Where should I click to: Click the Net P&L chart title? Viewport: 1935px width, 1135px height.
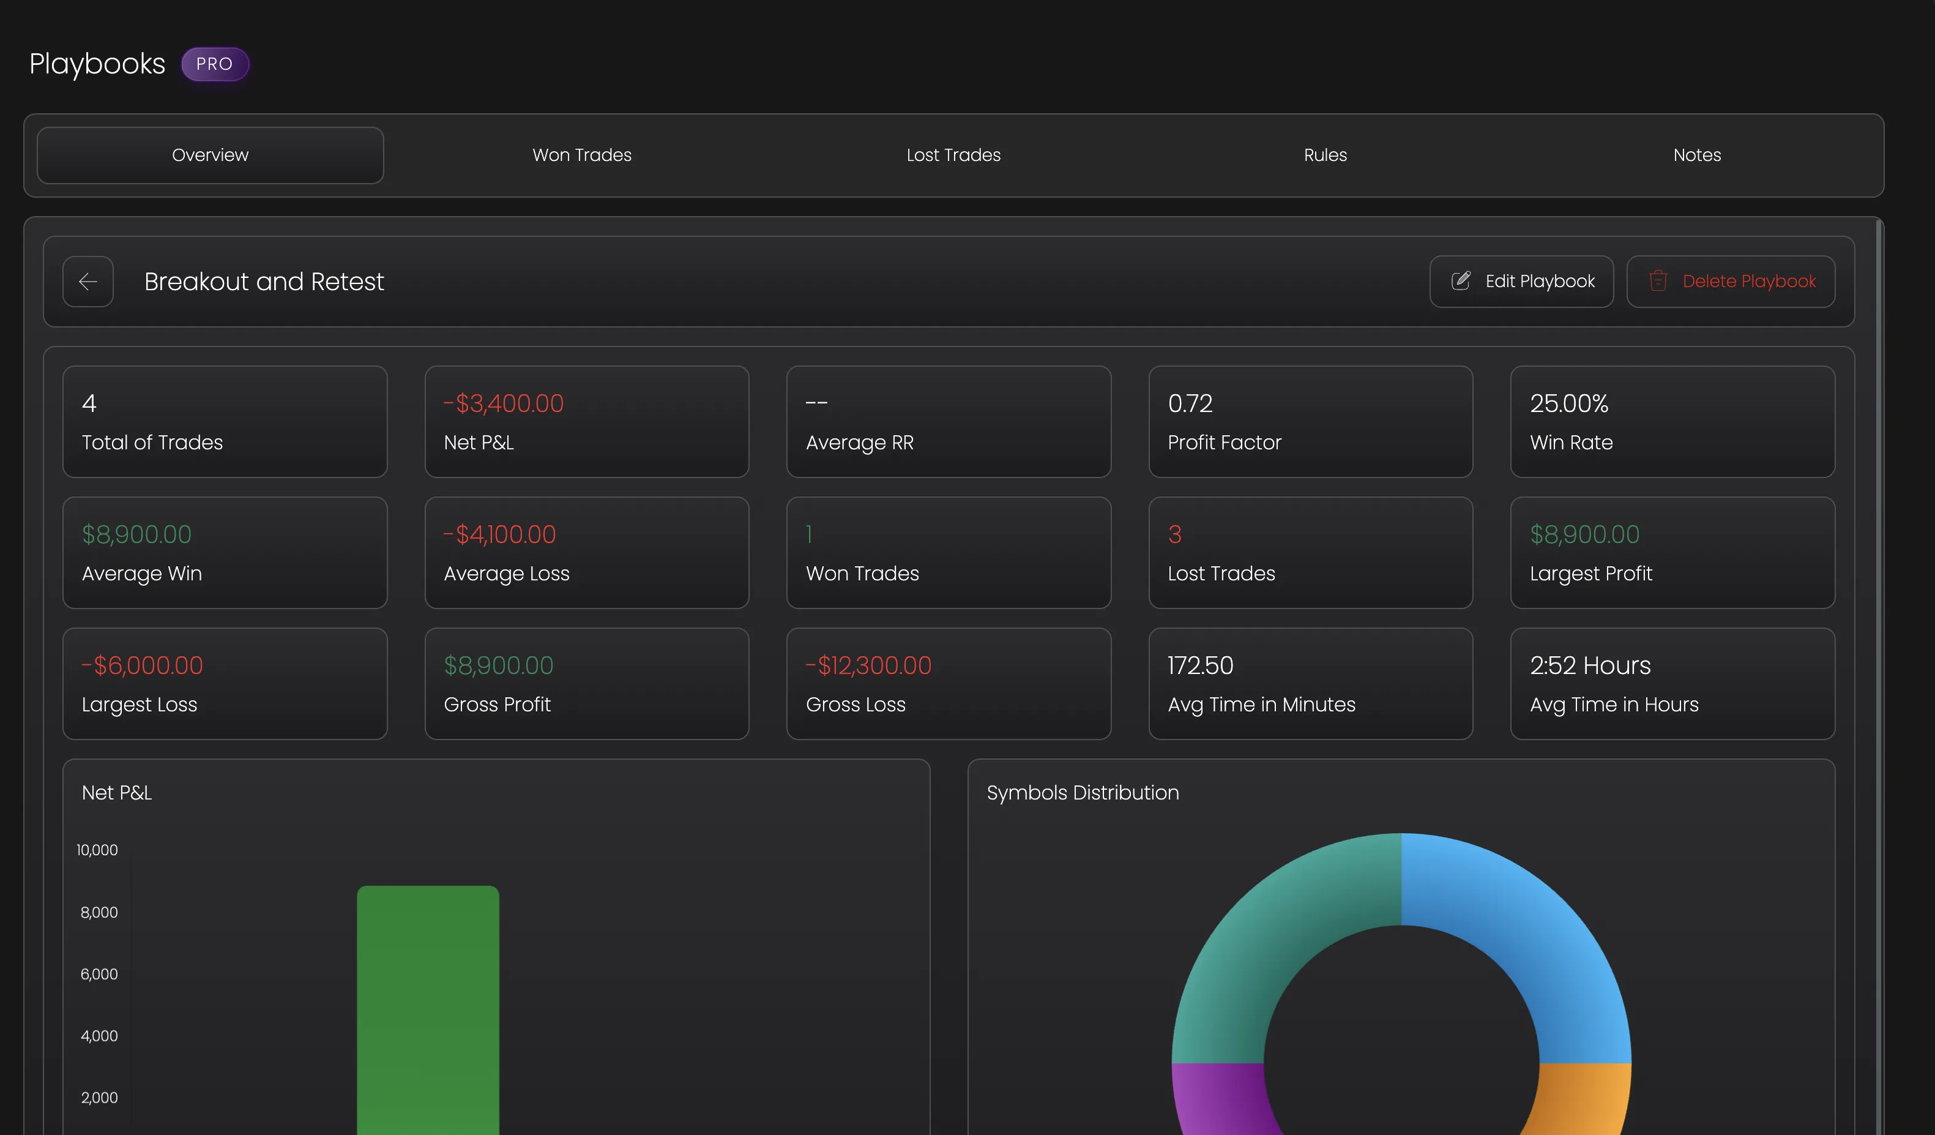117,793
